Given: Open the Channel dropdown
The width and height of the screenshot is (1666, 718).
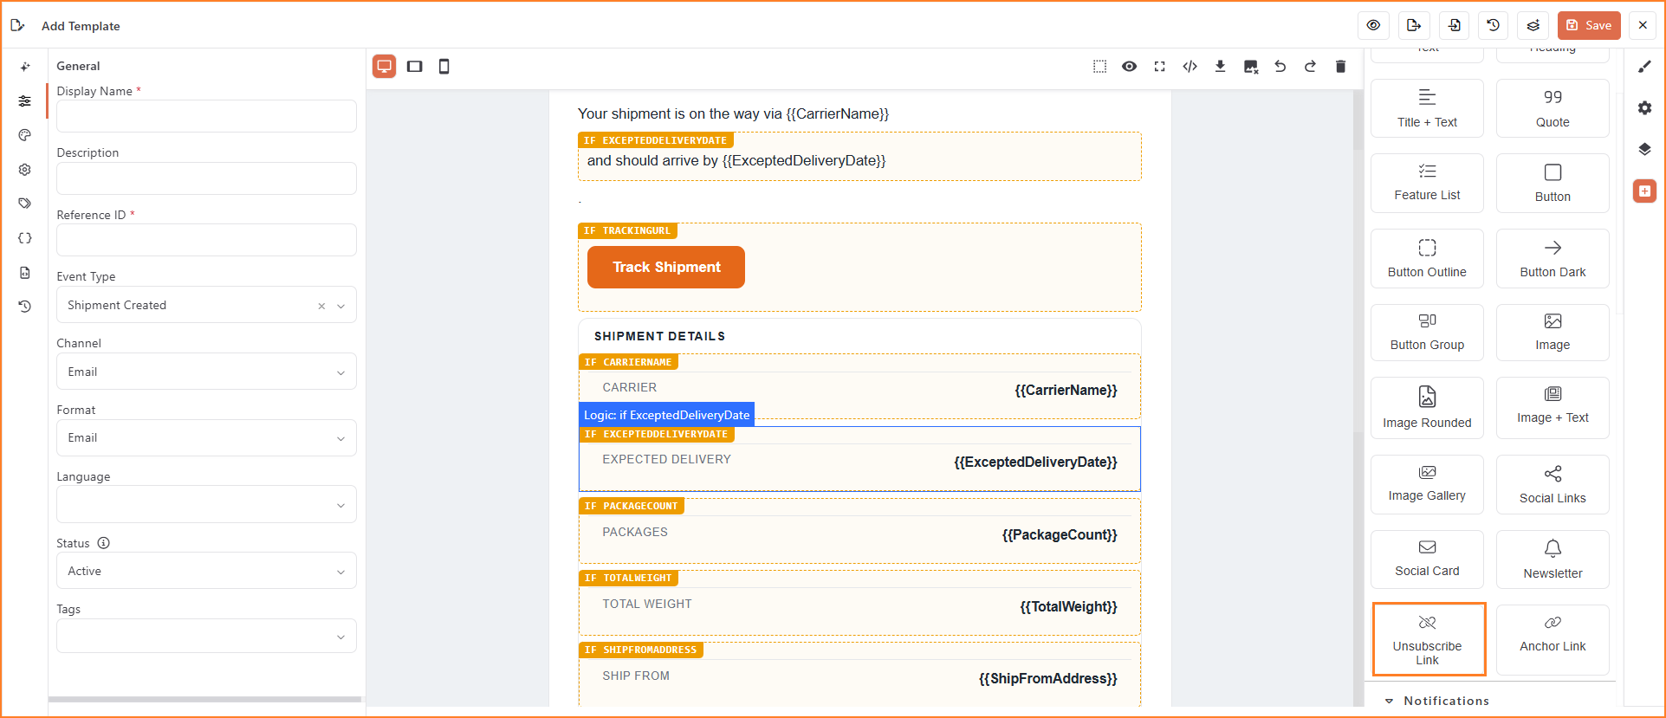Looking at the screenshot, I should tap(206, 372).
